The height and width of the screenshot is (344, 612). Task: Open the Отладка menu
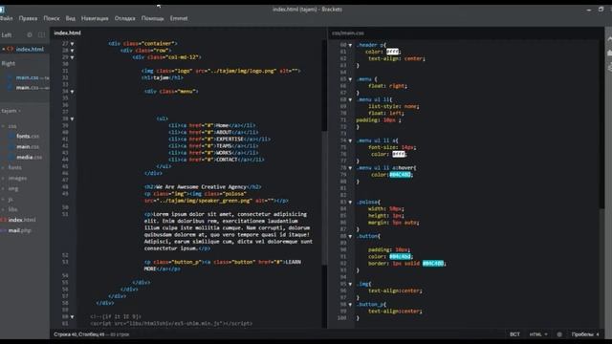(125, 18)
